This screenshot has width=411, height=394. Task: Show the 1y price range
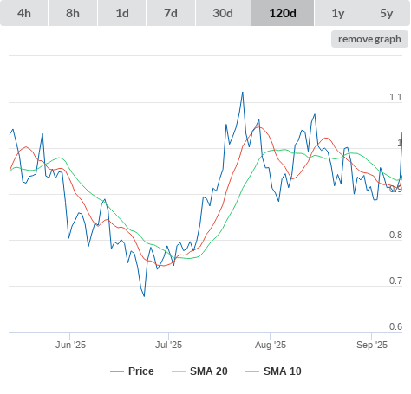[338, 13]
